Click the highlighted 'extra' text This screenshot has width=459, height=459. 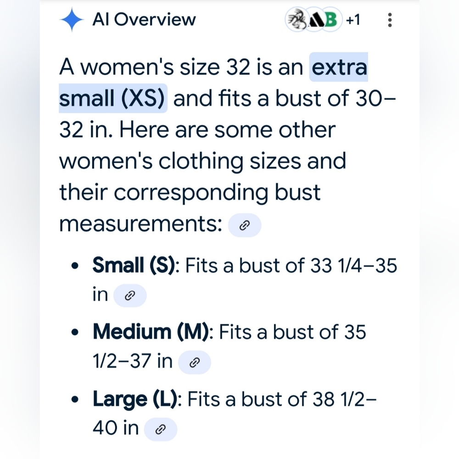(x=339, y=67)
